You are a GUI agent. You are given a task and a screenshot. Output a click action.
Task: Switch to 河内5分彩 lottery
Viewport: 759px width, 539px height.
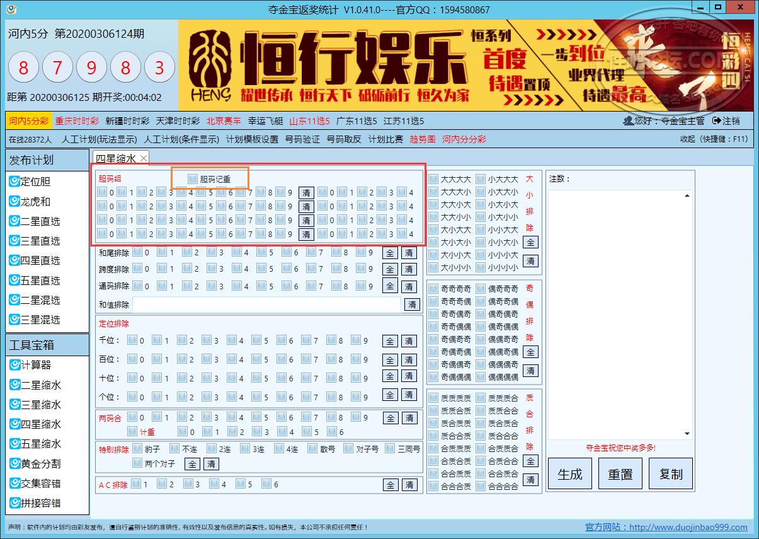(x=28, y=121)
